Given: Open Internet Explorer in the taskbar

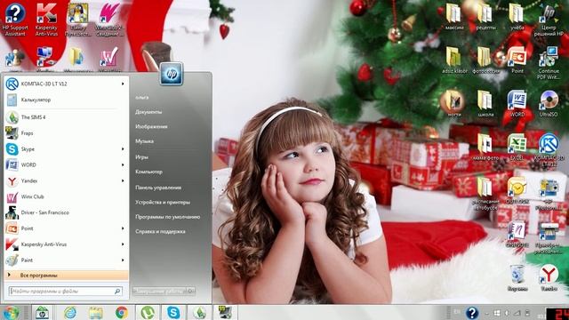Looking at the screenshot, I should click(x=70, y=312).
